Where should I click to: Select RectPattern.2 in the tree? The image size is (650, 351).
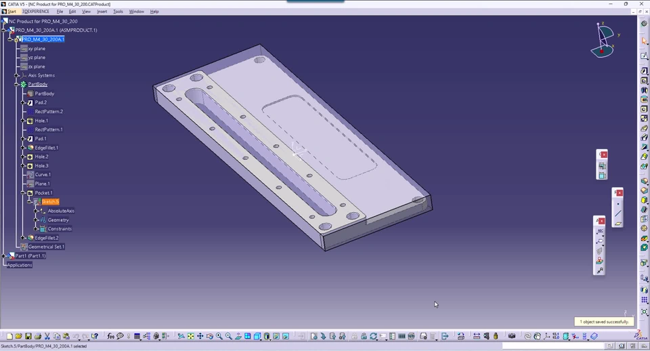tap(49, 112)
